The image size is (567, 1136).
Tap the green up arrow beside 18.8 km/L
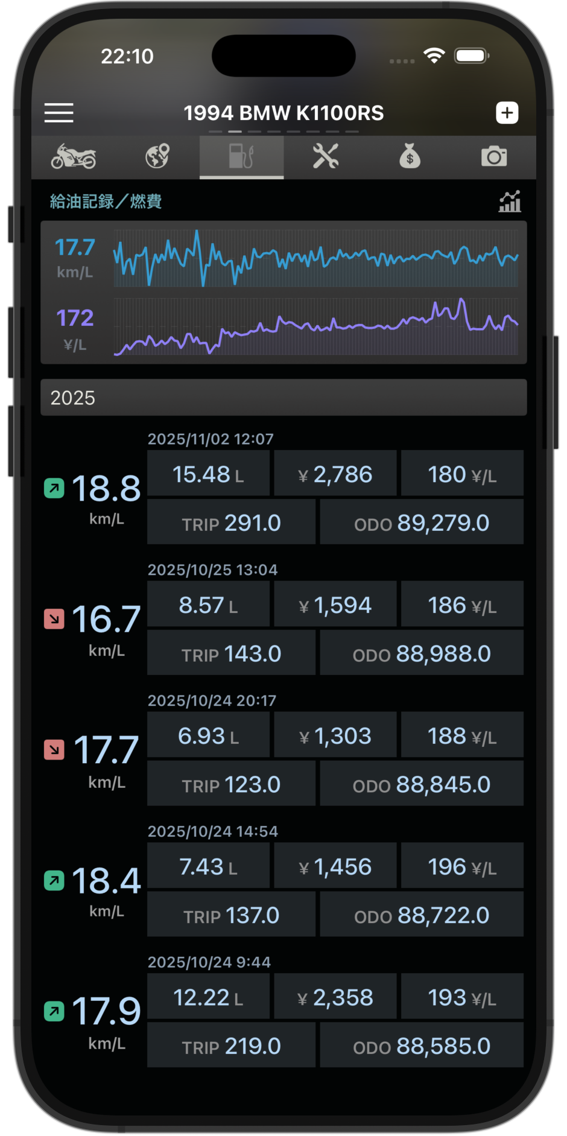[x=54, y=488]
